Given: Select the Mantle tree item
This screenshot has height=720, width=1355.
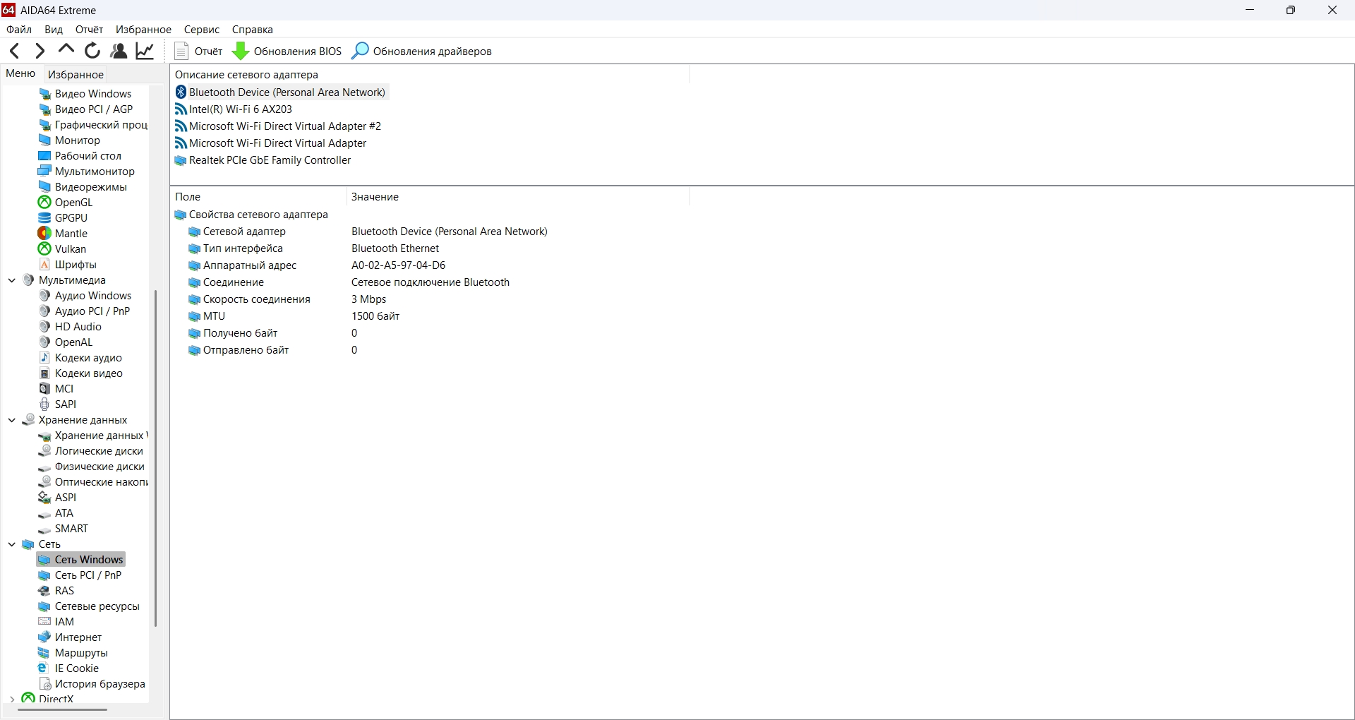Looking at the screenshot, I should 64,234.
